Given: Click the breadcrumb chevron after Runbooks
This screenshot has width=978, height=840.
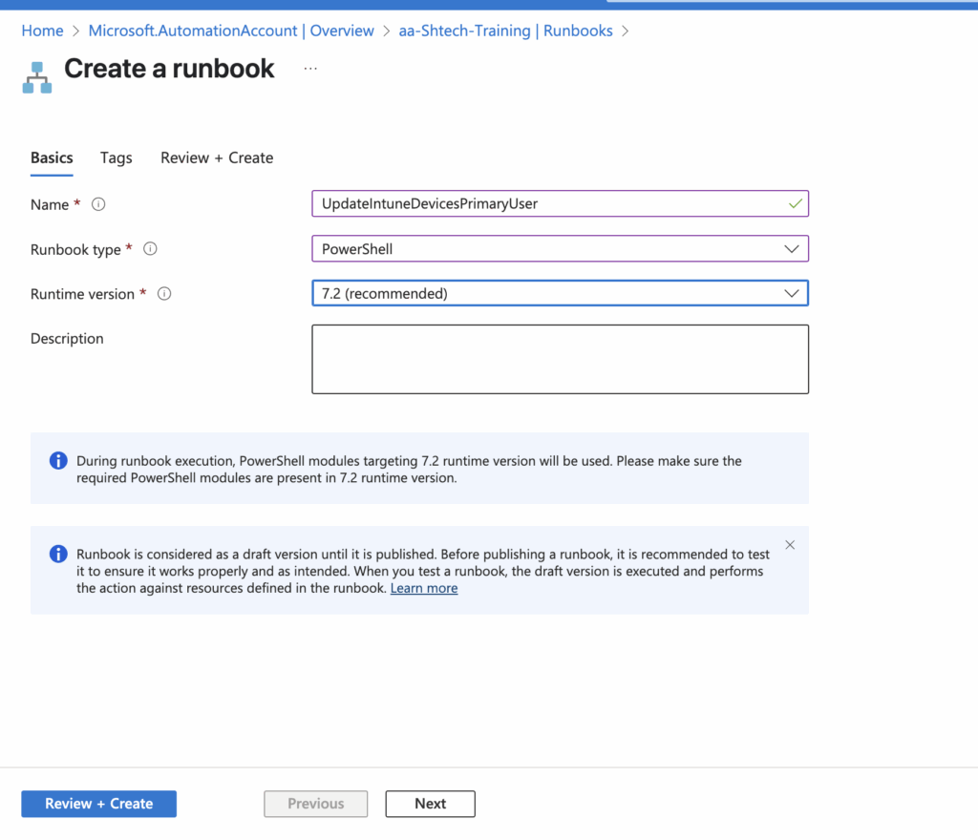Looking at the screenshot, I should point(627,31).
